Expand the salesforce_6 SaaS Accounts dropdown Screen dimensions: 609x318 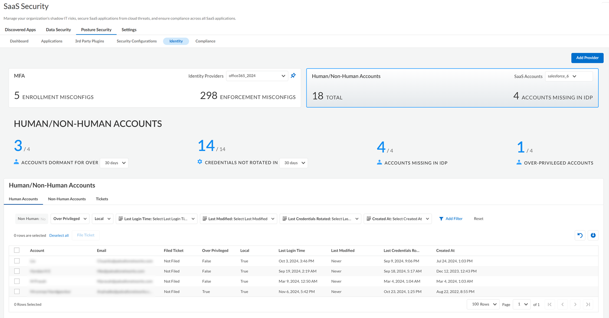coord(568,76)
